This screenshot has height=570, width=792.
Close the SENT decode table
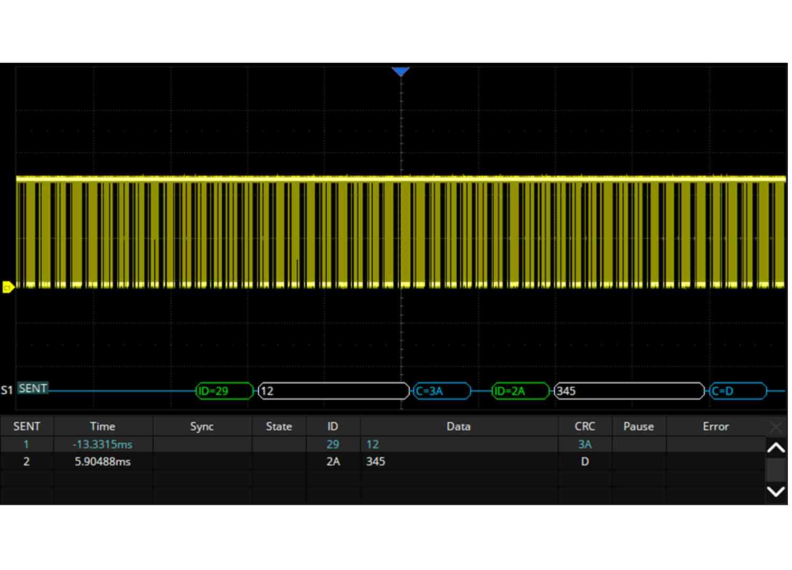(x=776, y=426)
